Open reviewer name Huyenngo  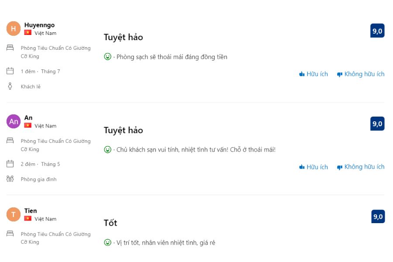(x=39, y=25)
